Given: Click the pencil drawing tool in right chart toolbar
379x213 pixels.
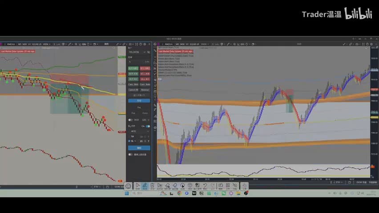Looking at the screenshot, I should point(228,44).
